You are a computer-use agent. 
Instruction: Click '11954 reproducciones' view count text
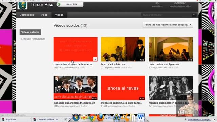click(64, 106)
